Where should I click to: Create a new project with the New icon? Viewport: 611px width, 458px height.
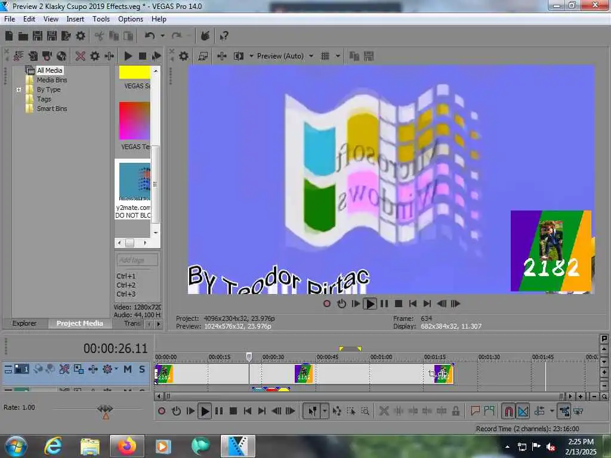coord(8,36)
